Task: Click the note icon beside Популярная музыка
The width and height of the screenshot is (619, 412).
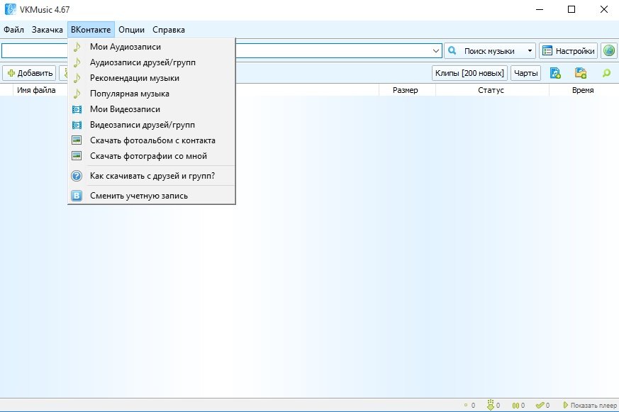Action: coord(77,94)
